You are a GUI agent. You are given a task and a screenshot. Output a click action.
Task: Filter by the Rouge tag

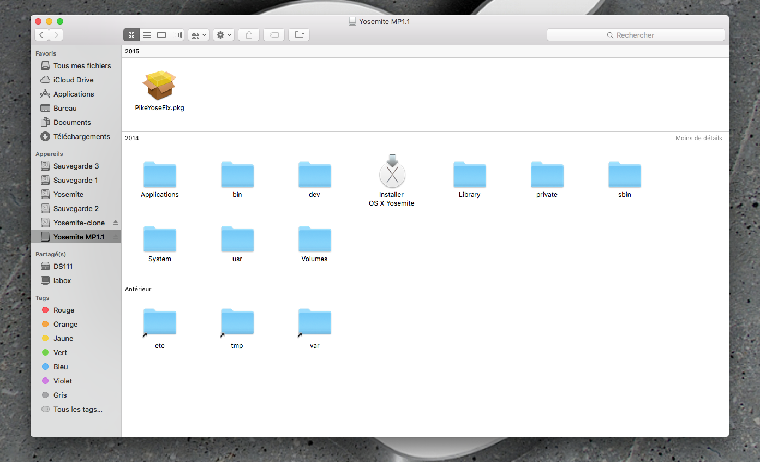(76, 310)
